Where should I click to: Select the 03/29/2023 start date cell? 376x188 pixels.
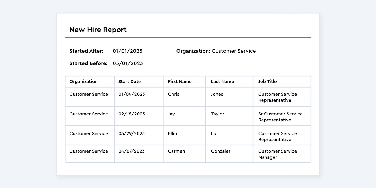coord(132,133)
